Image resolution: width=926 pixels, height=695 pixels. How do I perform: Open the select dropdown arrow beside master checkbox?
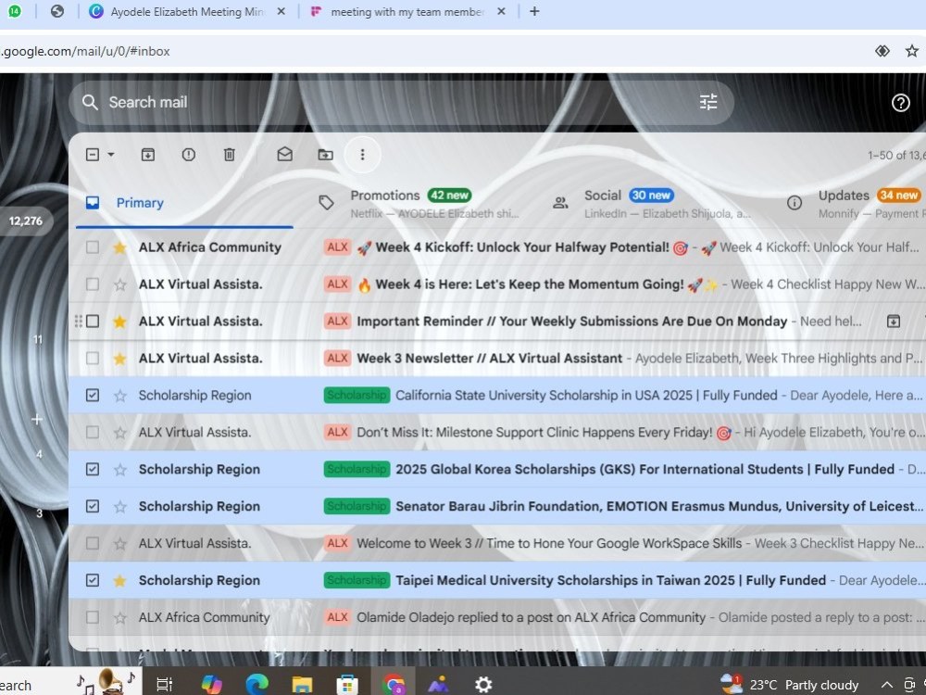(111, 155)
